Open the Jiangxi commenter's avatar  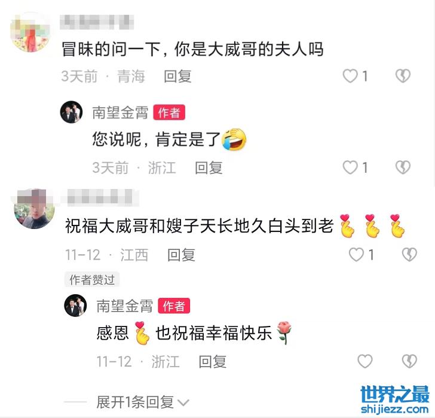coord(34,209)
